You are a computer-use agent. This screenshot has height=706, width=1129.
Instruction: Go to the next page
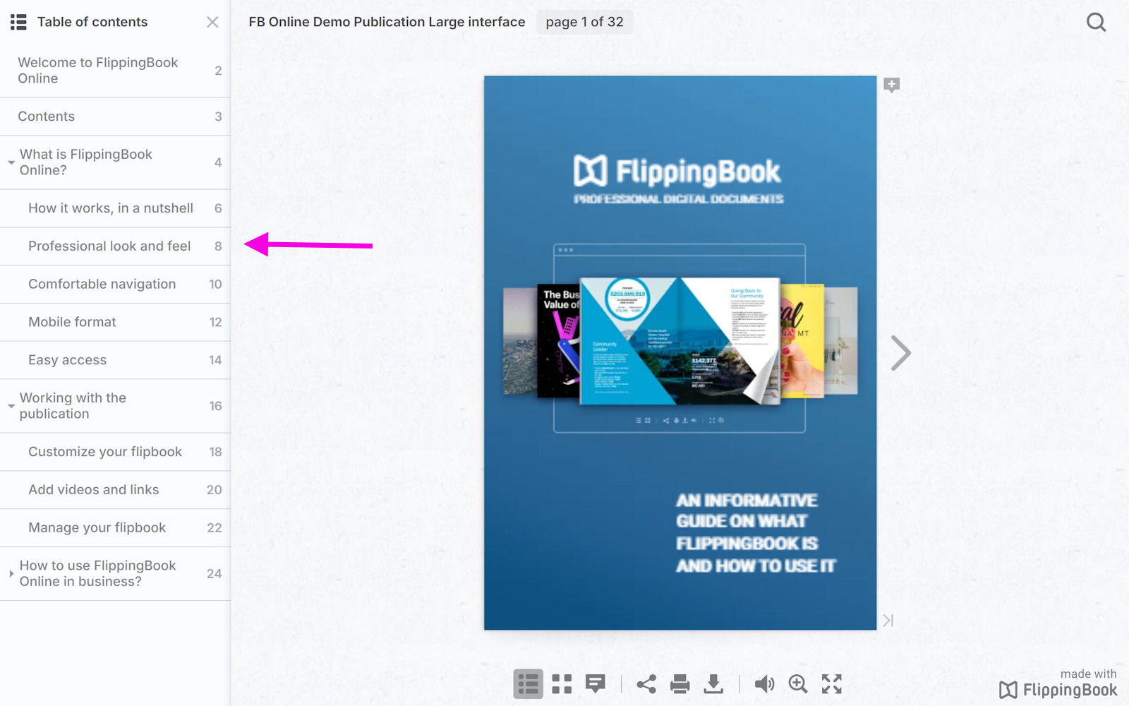coord(900,353)
